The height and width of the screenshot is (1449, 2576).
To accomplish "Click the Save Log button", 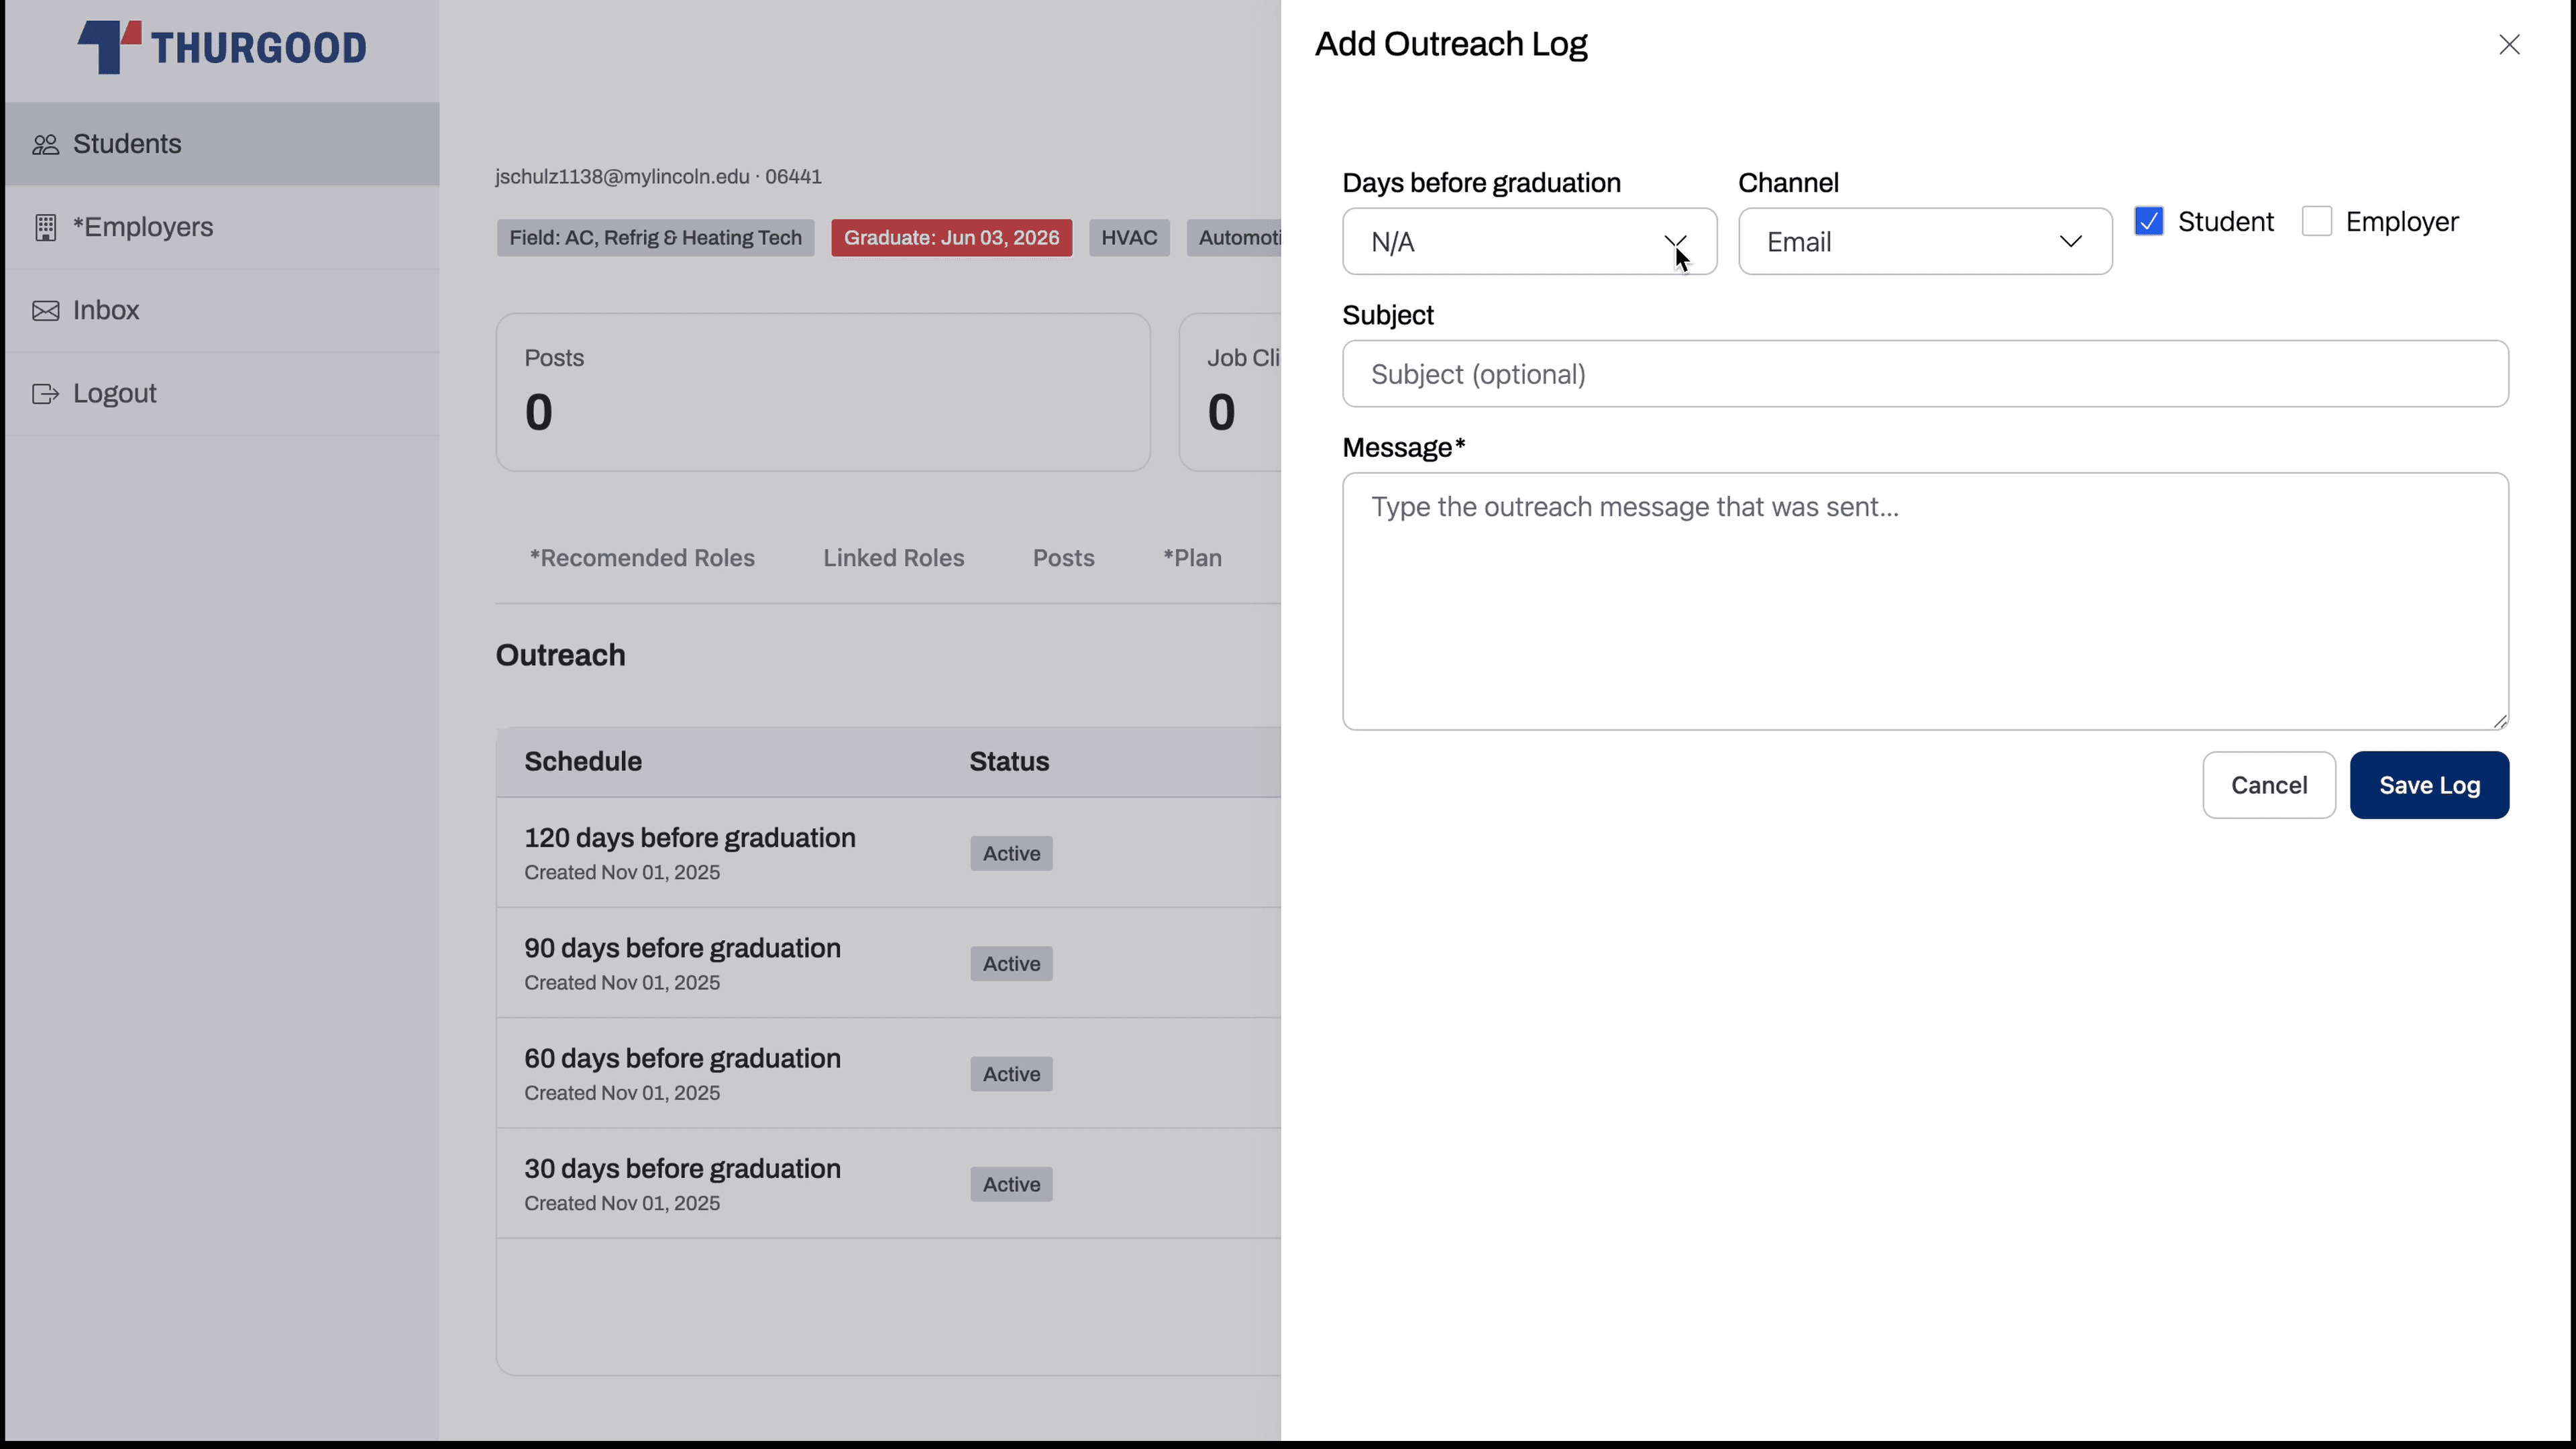I will [2430, 785].
